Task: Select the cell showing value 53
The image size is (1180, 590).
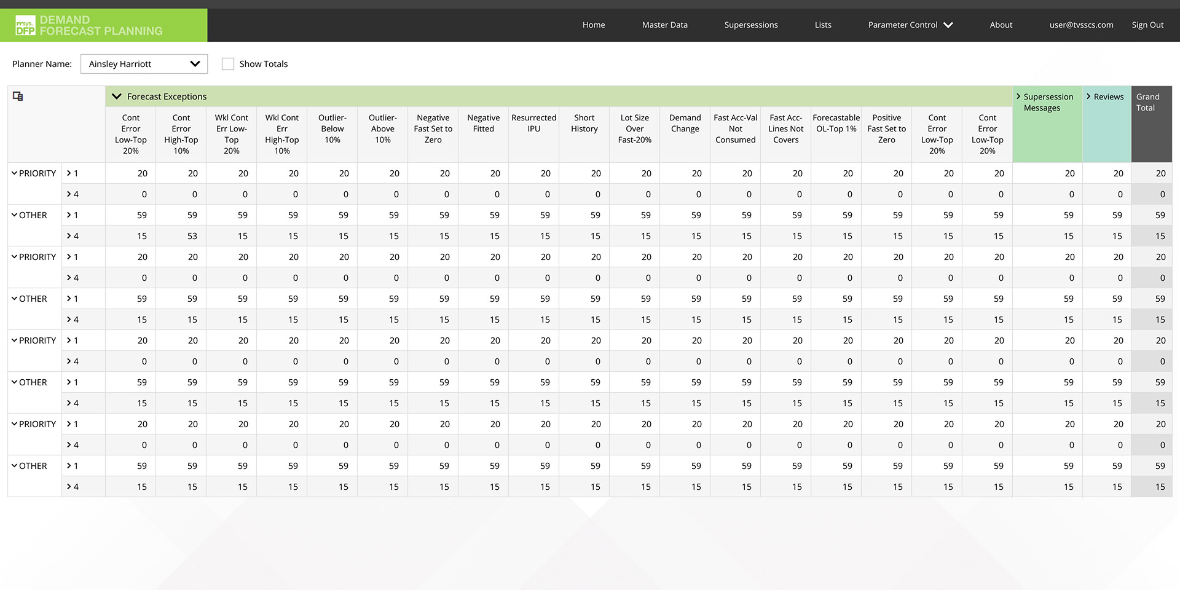Action: (192, 236)
